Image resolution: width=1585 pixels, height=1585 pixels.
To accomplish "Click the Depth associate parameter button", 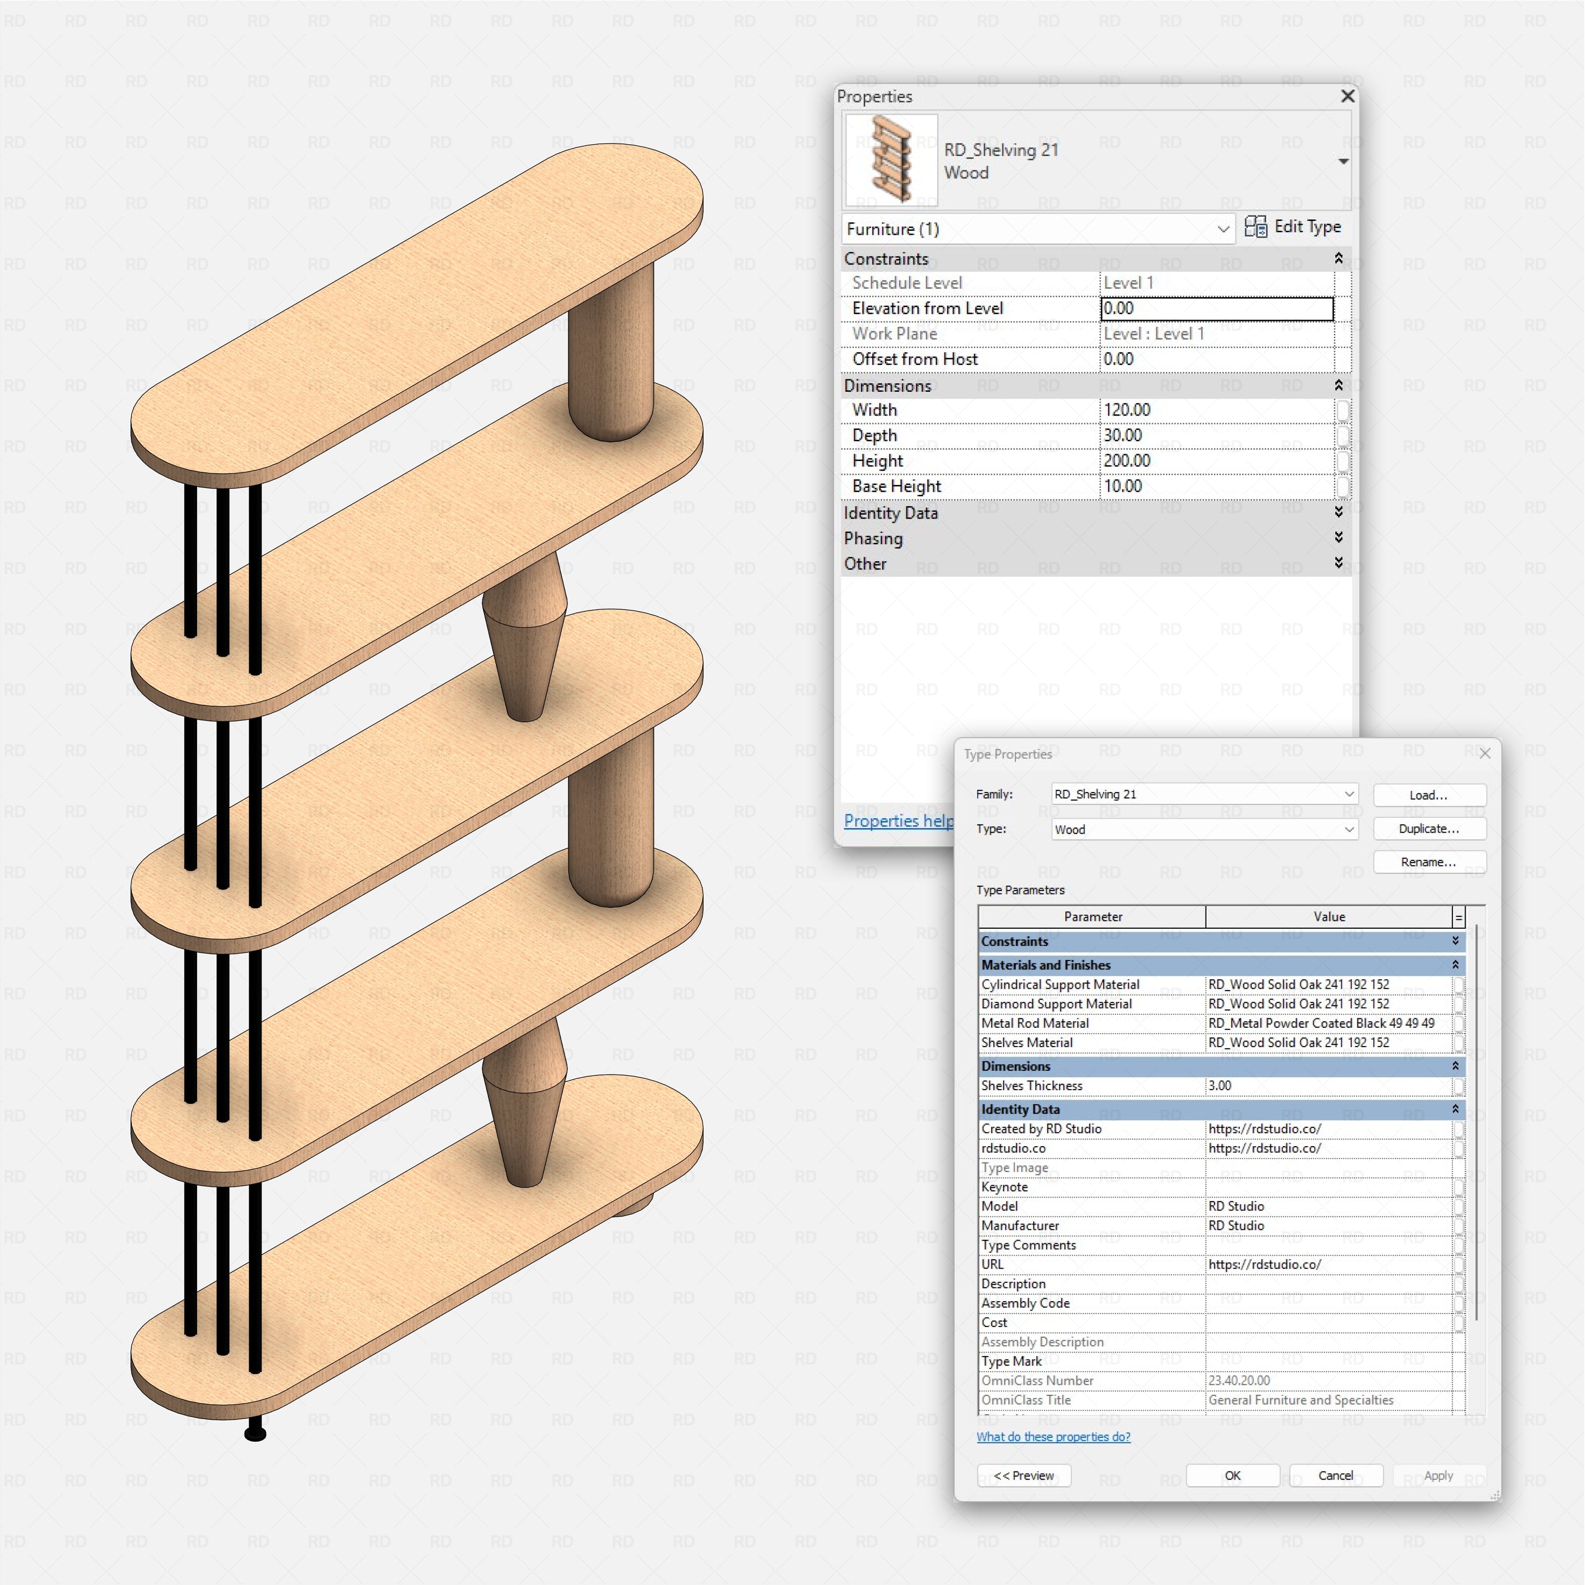I will pyautogui.click(x=1342, y=436).
